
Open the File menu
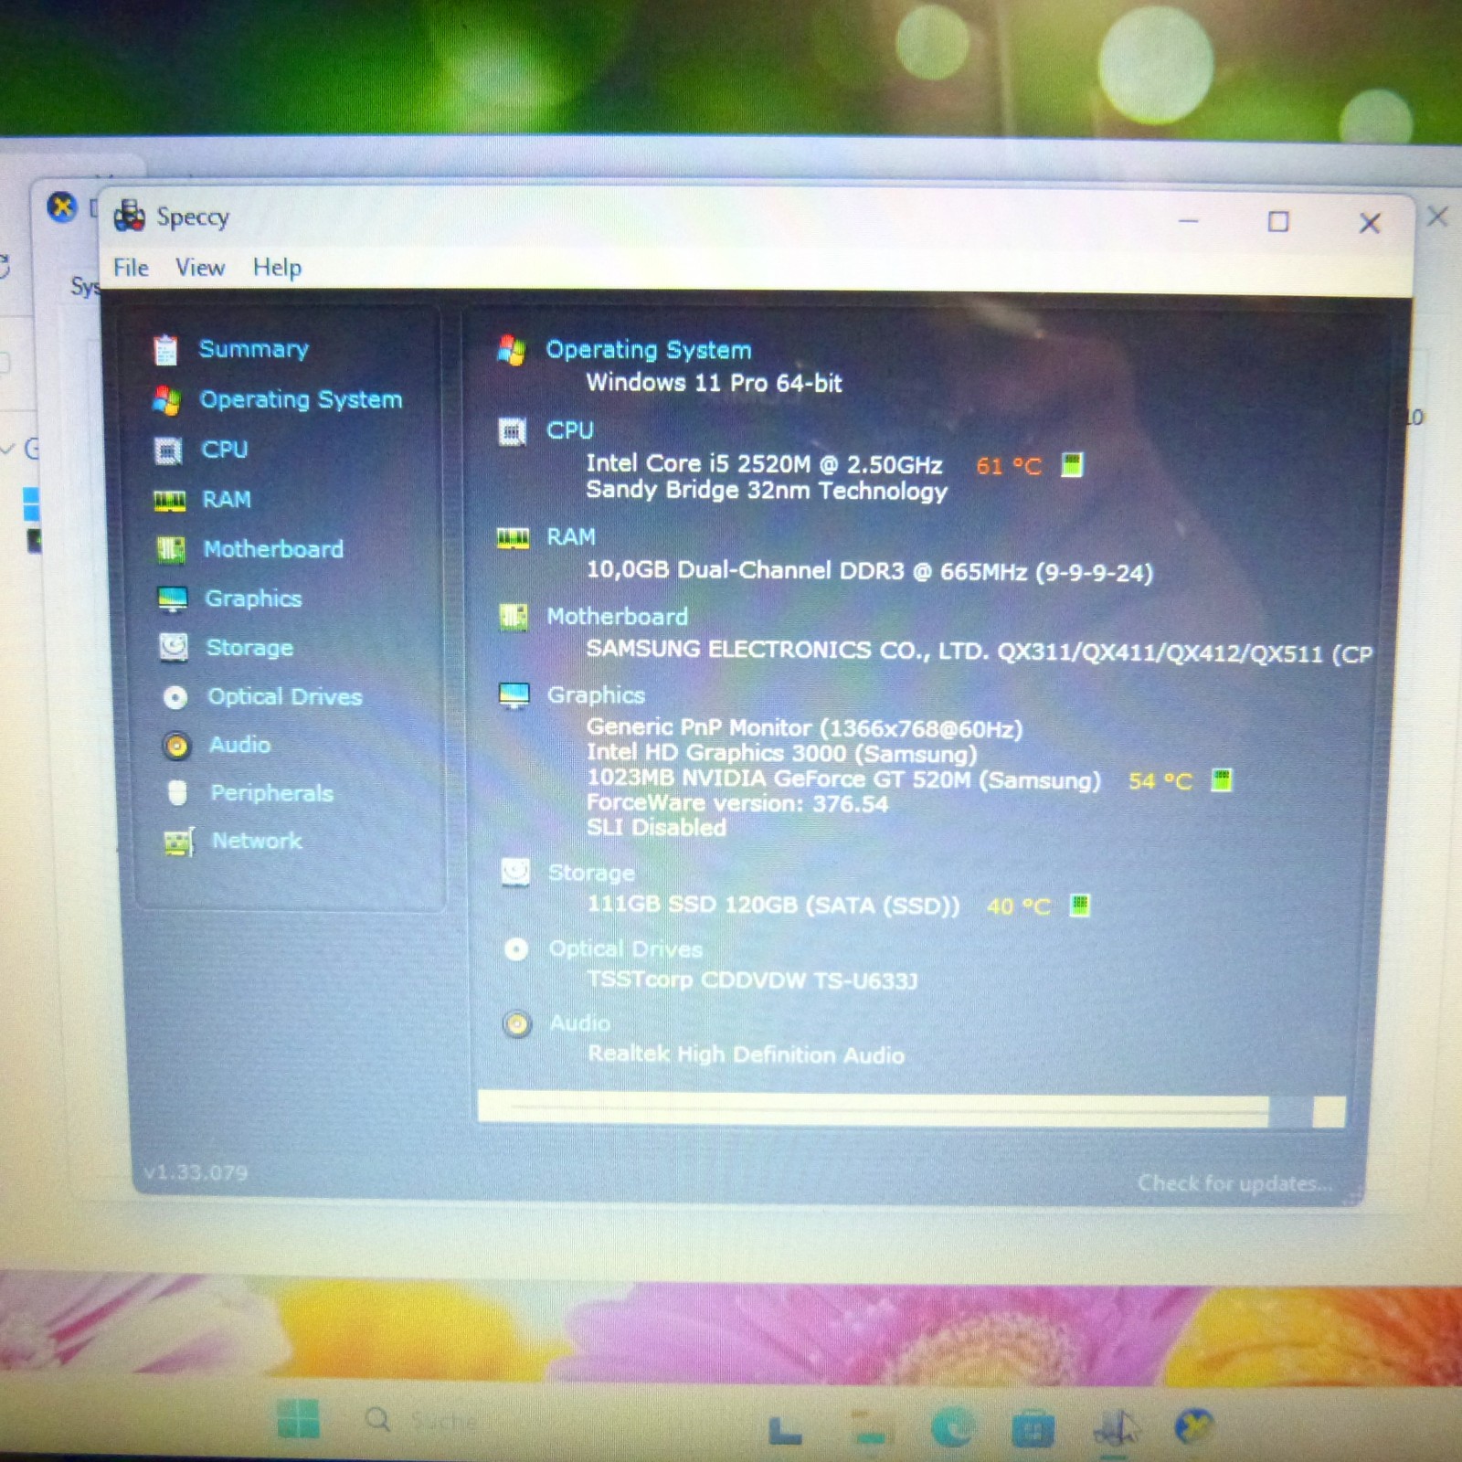click(x=131, y=267)
